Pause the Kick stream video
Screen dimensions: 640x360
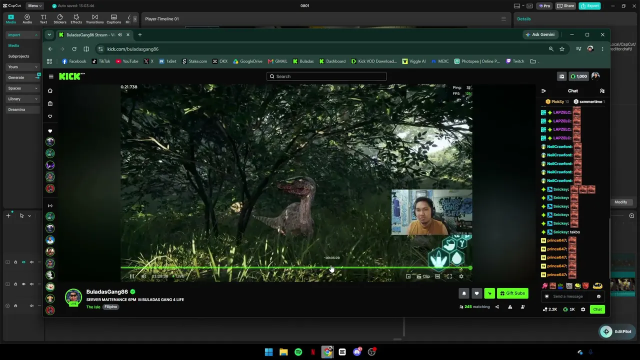pos(132,276)
